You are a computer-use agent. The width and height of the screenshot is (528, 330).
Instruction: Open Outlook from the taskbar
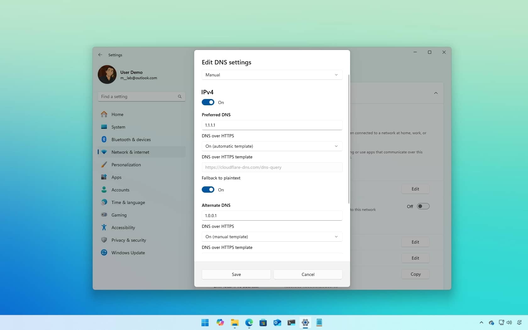coord(277,323)
